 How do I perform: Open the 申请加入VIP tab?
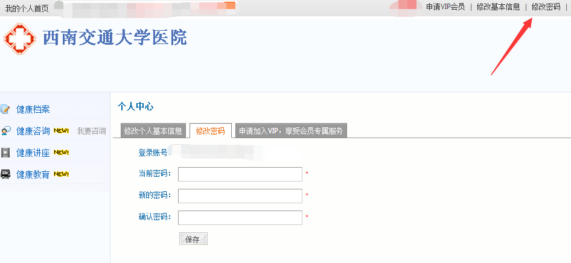[291, 131]
